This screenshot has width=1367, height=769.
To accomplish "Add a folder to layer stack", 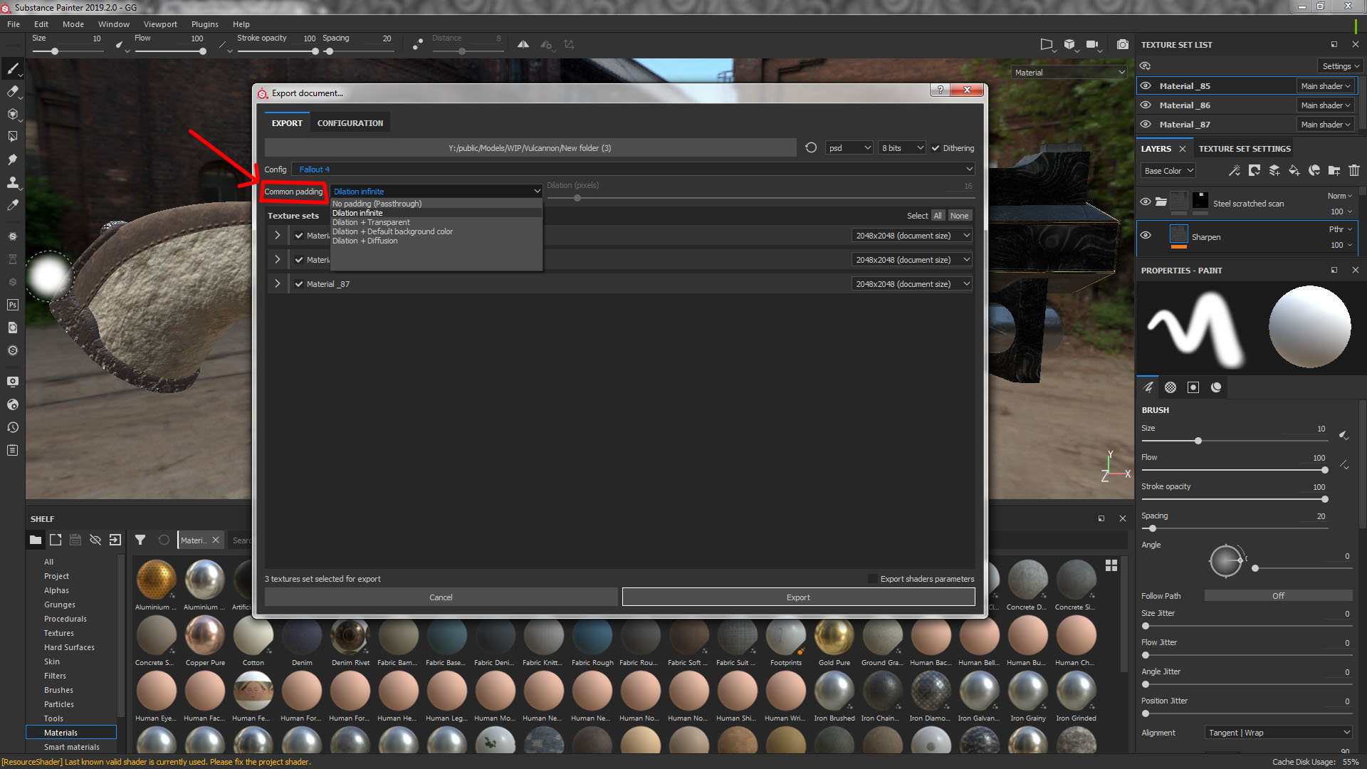I will pos(1334,171).
